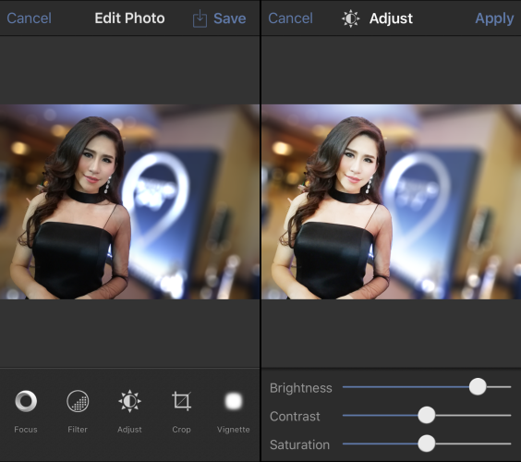Select the Focus tool icon
Image resolution: width=521 pixels, height=462 pixels.
click(26, 401)
